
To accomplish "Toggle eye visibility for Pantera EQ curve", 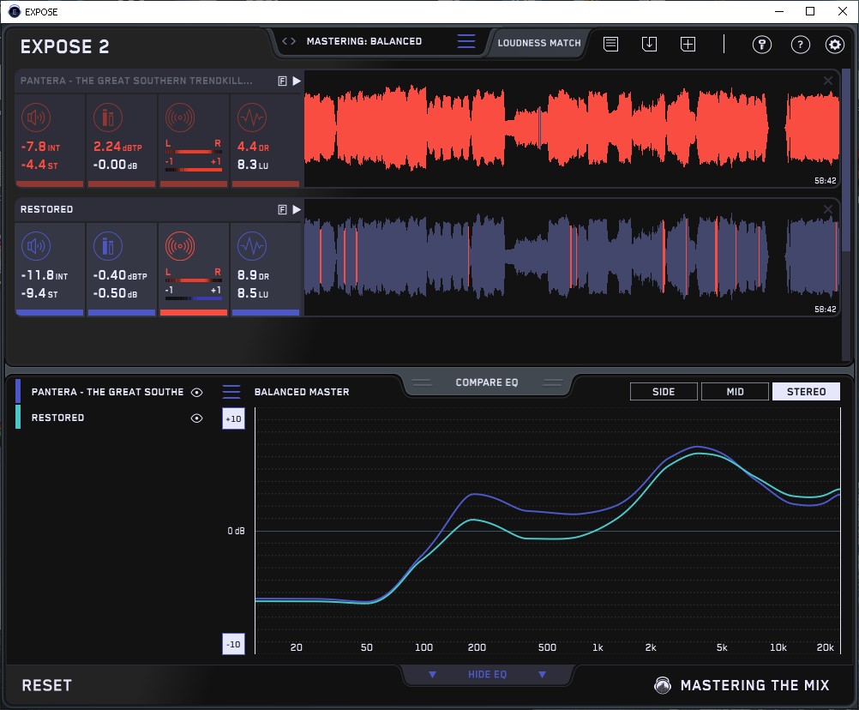I will tap(197, 392).
